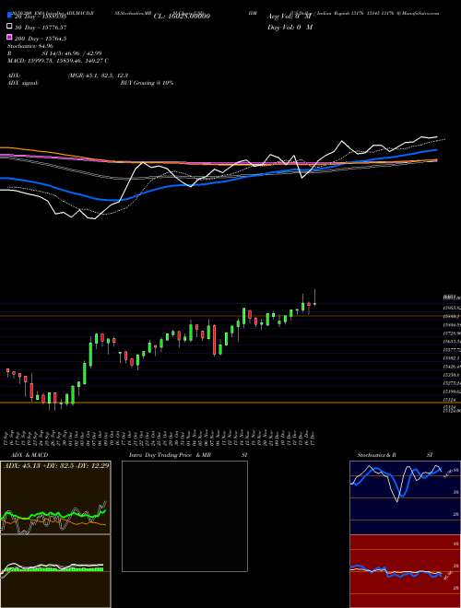The image size is (461, 608).
Task: Click the lower orange support line
Action: tap(230, 403)
